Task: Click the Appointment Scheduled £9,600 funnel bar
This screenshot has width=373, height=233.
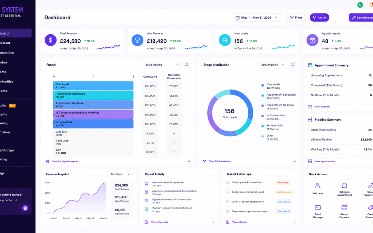Action: coord(93,95)
